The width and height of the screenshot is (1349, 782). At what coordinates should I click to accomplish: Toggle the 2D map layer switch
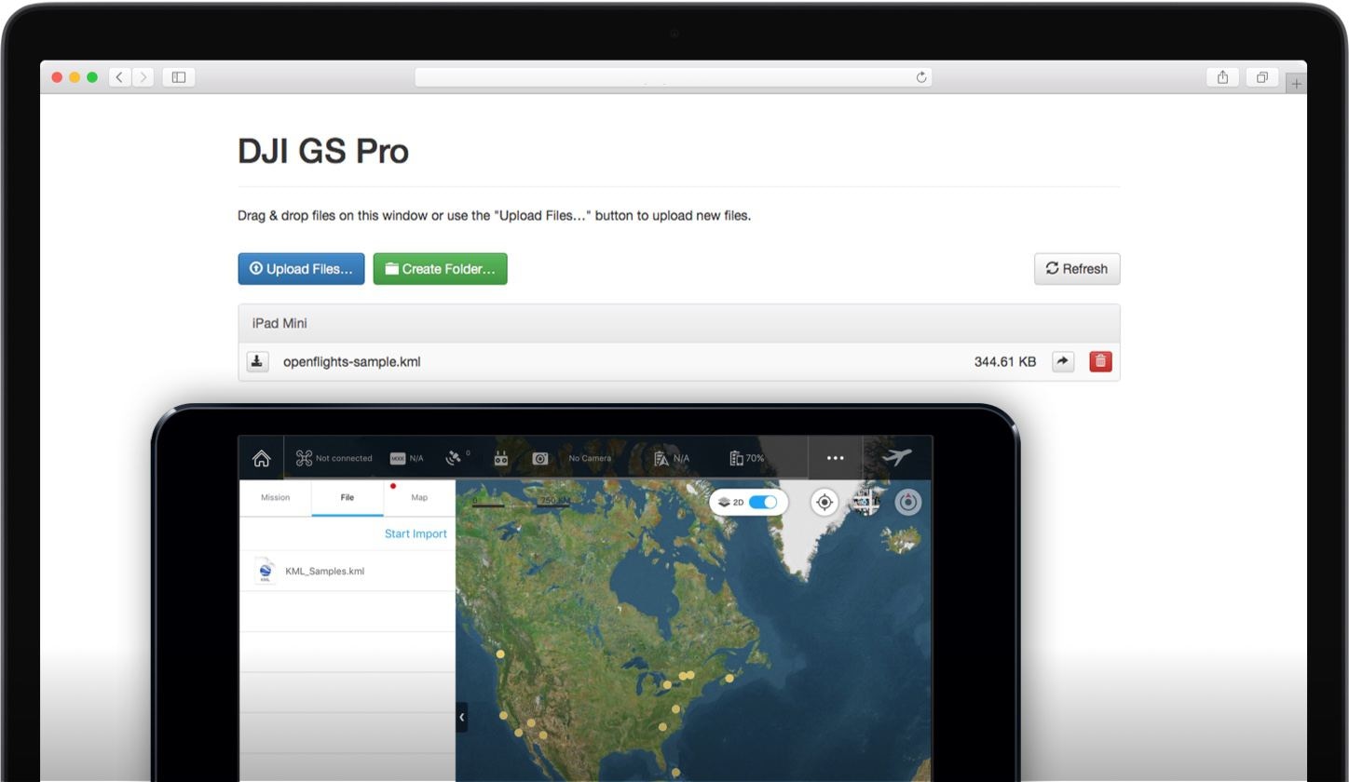762,503
